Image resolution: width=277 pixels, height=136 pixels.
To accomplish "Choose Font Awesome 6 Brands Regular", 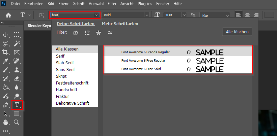I will point(178,52).
